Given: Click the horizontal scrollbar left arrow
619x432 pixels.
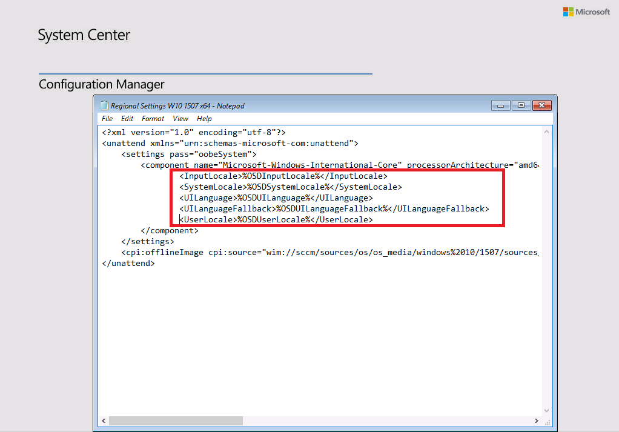Looking at the screenshot, I should [x=104, y=421].
